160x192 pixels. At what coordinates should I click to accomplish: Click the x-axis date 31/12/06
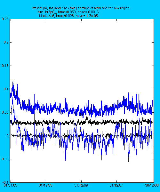81,185
